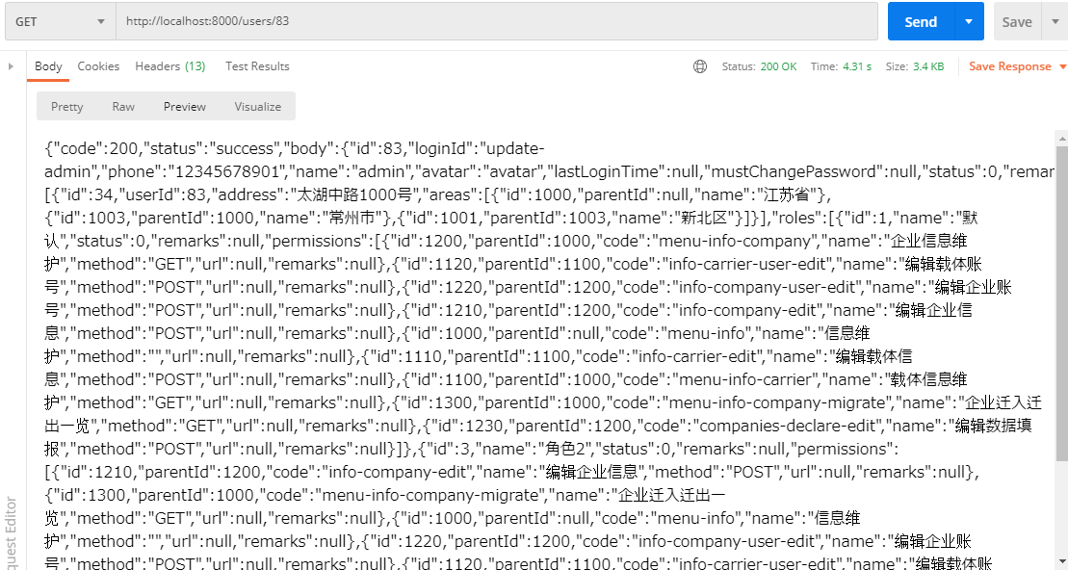This screenshot has width=1068, height=570.
Task: Click the Save button
Action: (1016, 21)
